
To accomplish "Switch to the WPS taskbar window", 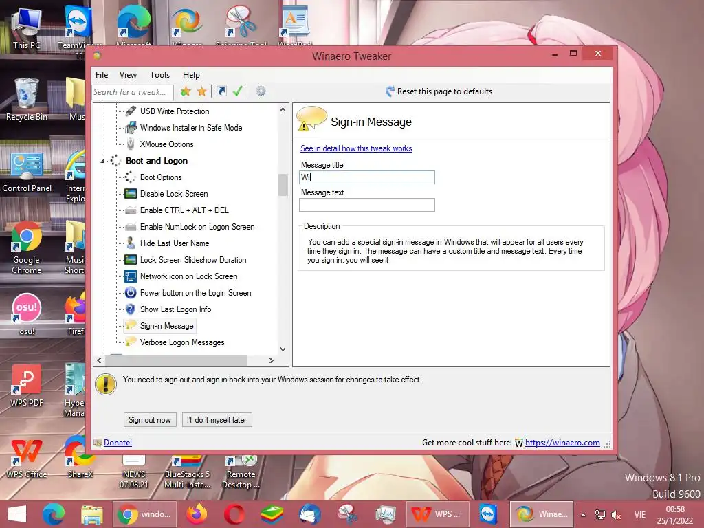I will point(438,514).
